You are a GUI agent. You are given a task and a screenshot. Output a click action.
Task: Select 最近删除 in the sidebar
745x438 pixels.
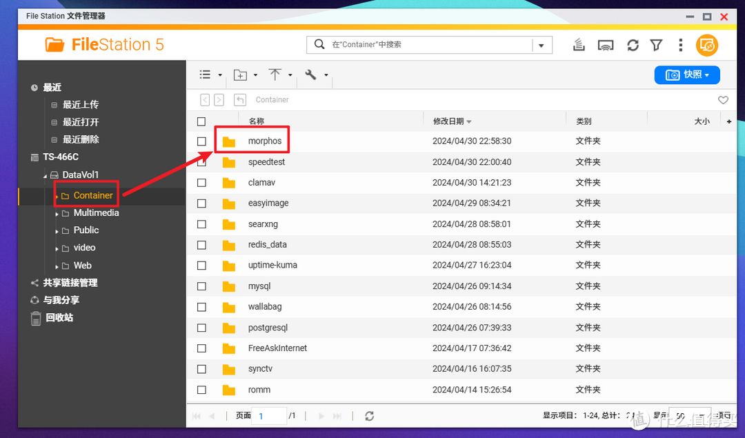pos(80,139)
